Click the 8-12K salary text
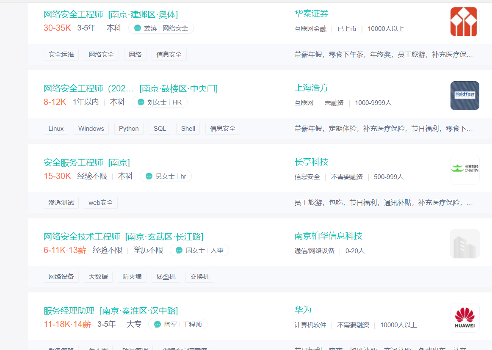This screenshot has width=492, height=350. coord(55,102)
